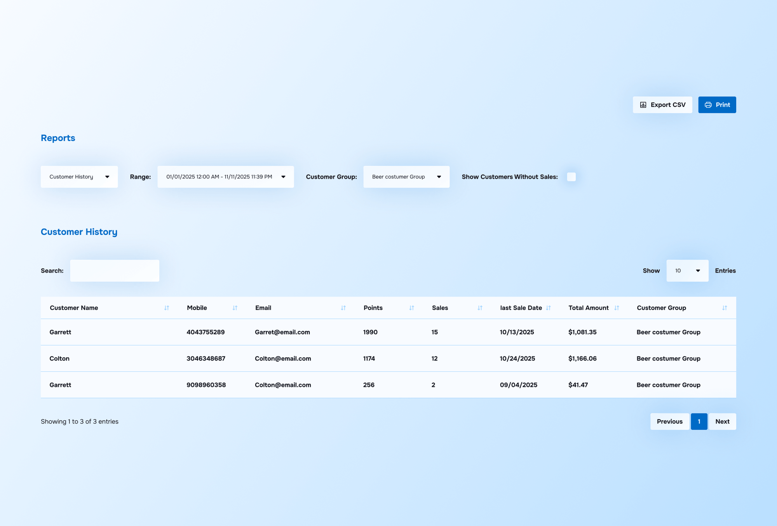Expand the date Range dropdown

tap(225, 177)
